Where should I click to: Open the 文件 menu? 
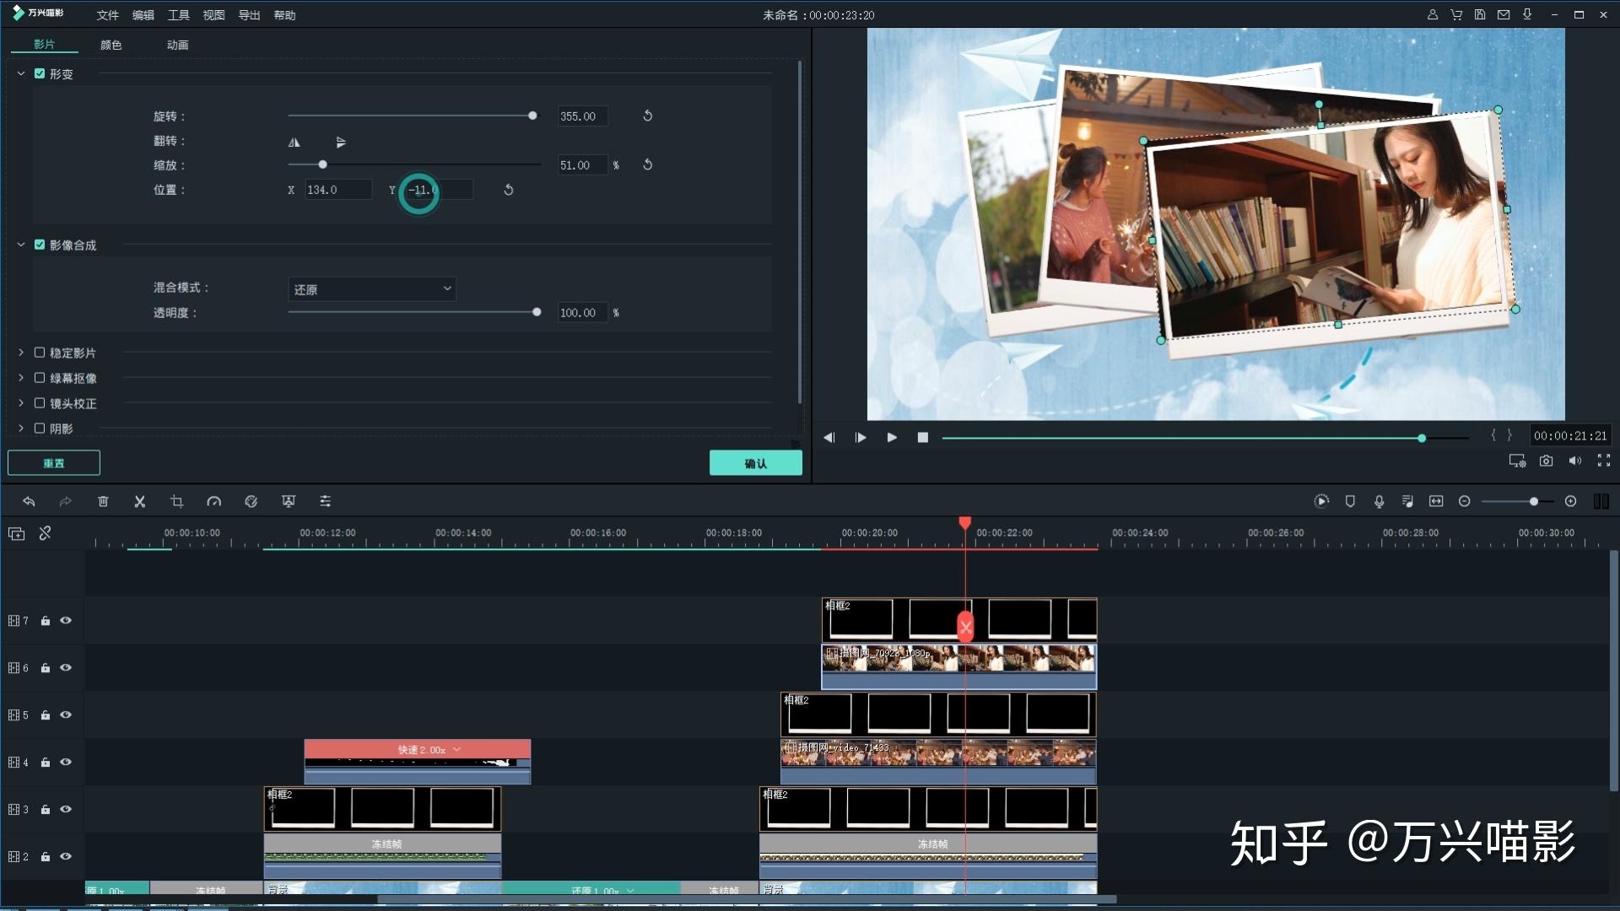tap(108, 15)
